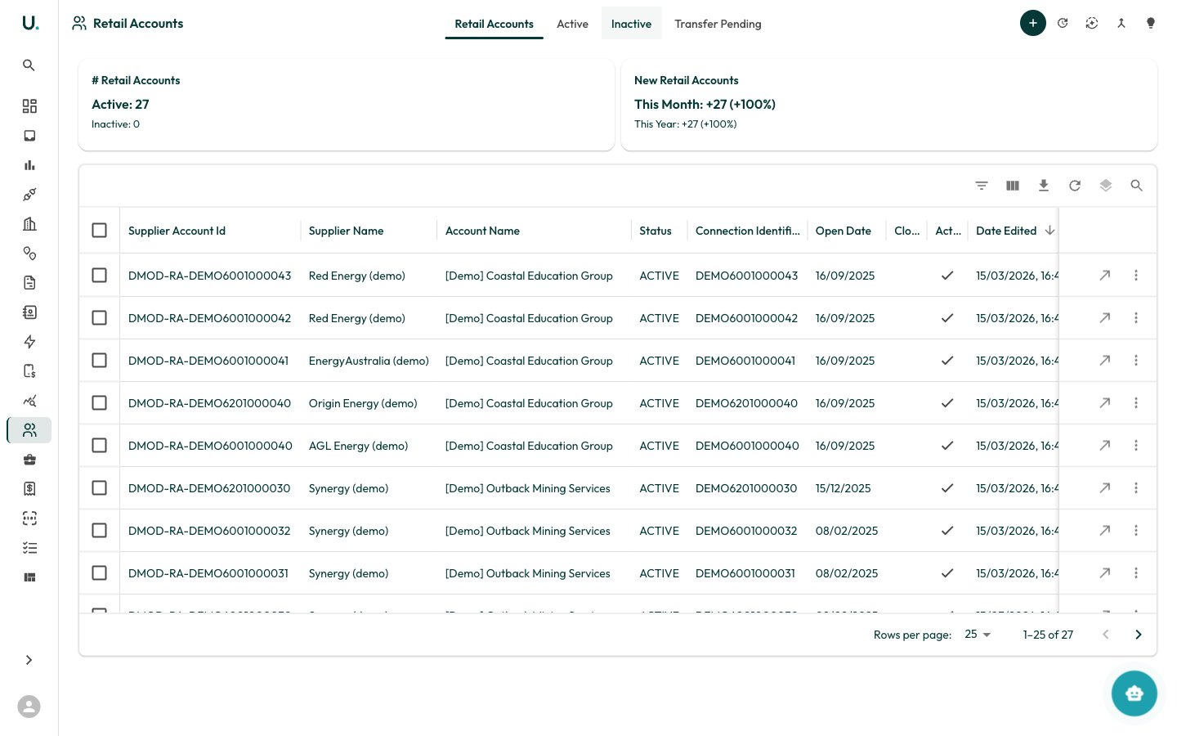
Task: Click the 15/12/2025 open date cell
Action: pyautogui.click(x=844, y=488)
